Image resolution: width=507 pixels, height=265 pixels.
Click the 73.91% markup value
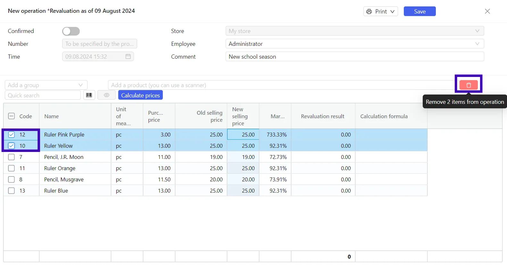coord(278,179)
